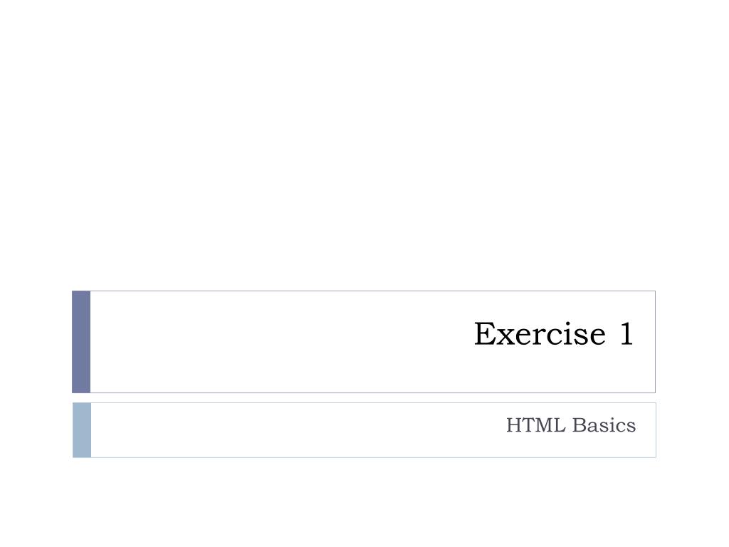Click the dark blue accent bar beside the title
Image resolution: width=729 pixels, height=547 pixels.
[x=81, y=342]
